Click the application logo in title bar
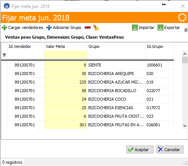Screen dimensions: 188x166 [7, 6]
